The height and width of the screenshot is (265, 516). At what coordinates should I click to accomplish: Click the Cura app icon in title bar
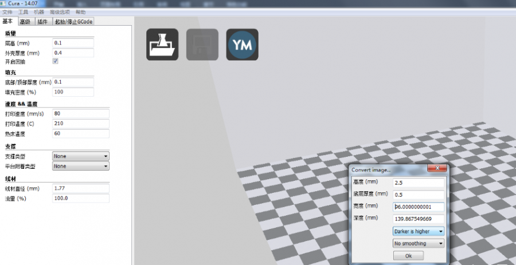[x=3, y=3]
